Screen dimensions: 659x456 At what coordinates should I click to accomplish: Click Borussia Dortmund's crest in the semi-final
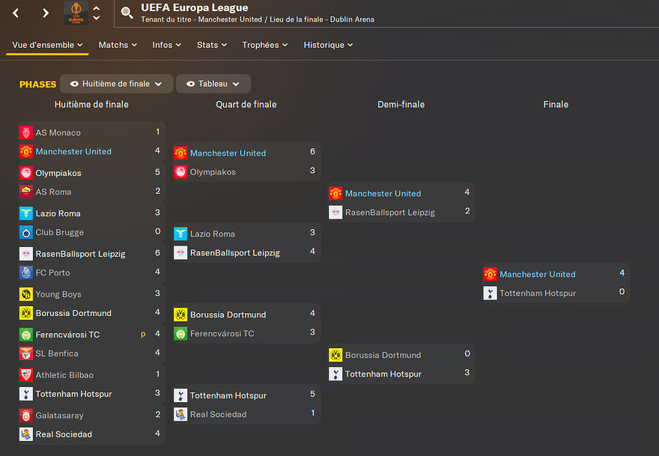click(335, 355)
